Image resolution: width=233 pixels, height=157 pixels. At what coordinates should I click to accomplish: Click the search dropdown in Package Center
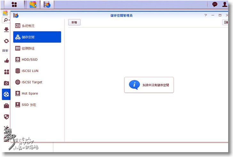click(x=6, y=20)
